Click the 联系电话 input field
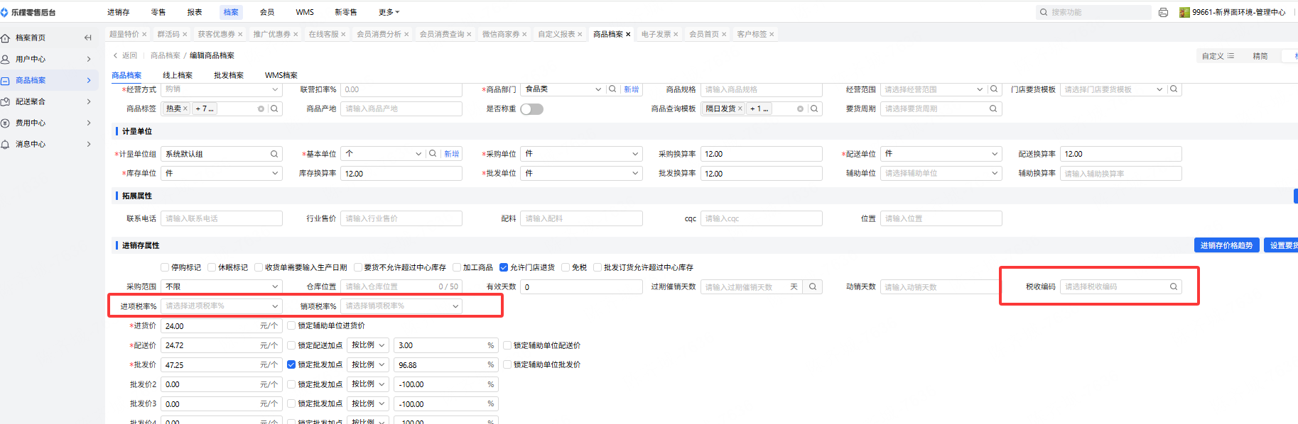This screenshot has width=1298, height=424. point(222,218)
